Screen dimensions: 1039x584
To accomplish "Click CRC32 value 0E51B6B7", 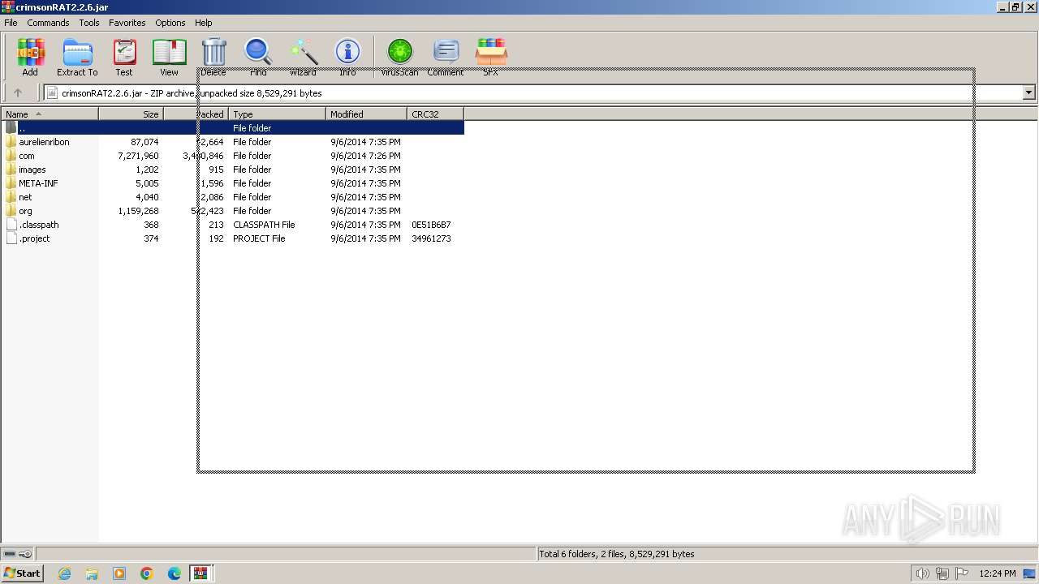I will 431,225.
